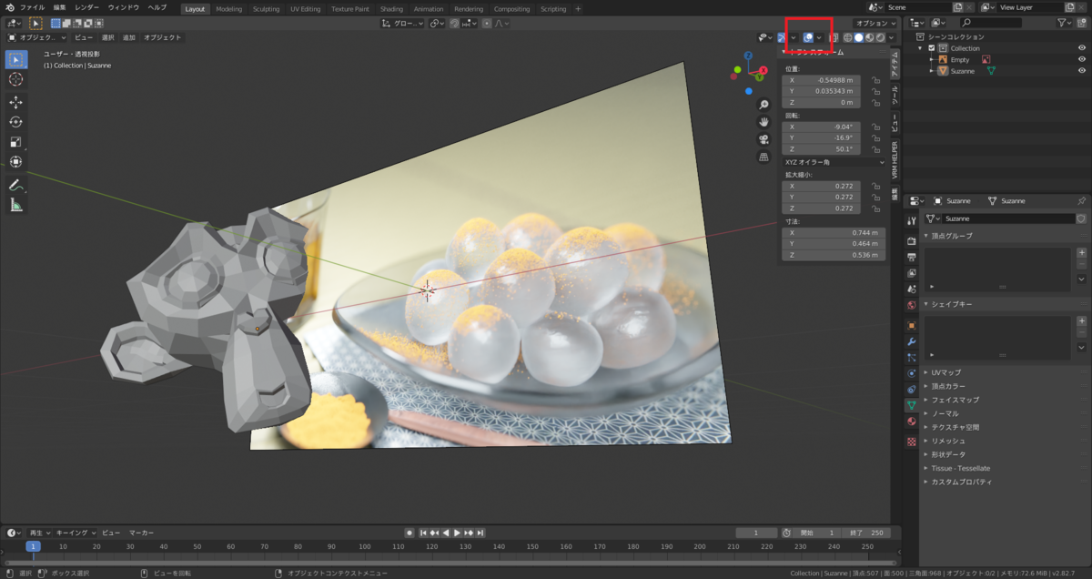Switch to the Modeling workspace tab
This screenshot has width=1092, height=579.
(x=229, y=8)
